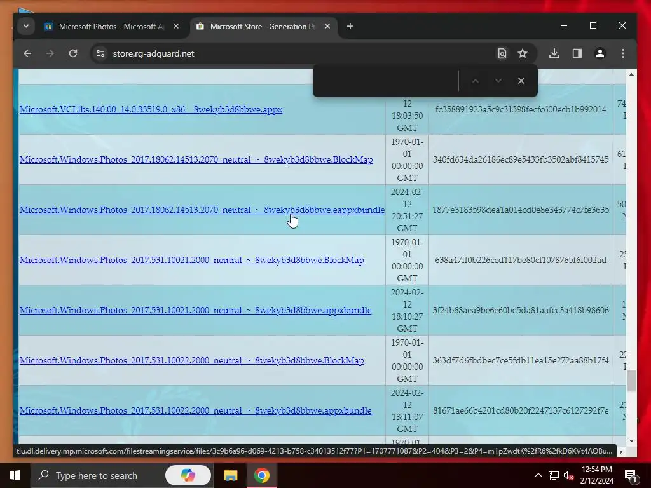651x488 pixels.
Task: Select hash 1877e3183598dea1a014cd0e8e343774c7fe3635
Action: [x=521, y=210]
